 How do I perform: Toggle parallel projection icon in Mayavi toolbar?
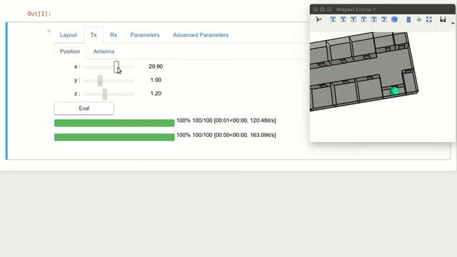click(408, 19)
